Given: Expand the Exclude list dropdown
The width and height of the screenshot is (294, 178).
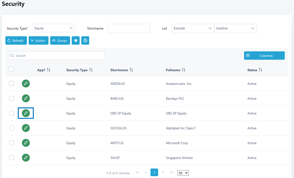Looking at the screenshot, I should (x=193, y=28).
